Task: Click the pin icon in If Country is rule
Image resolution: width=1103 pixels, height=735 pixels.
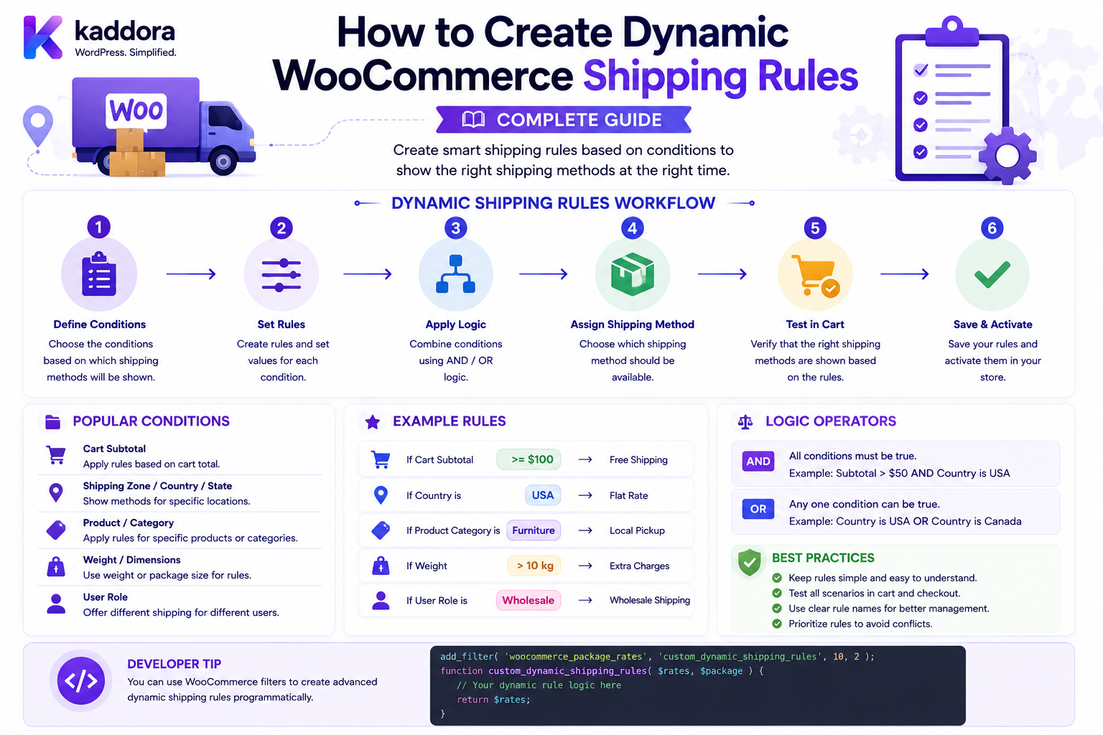Action: tap(381, 495)
